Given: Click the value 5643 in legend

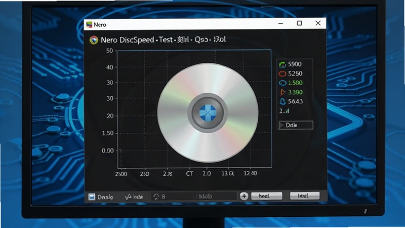Looking at the screenshot, I should point(295,101).
